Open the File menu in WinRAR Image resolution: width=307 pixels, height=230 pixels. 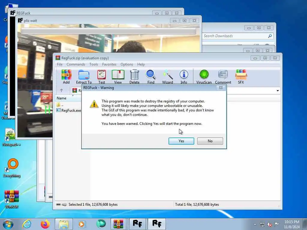(x=60, y=64)
